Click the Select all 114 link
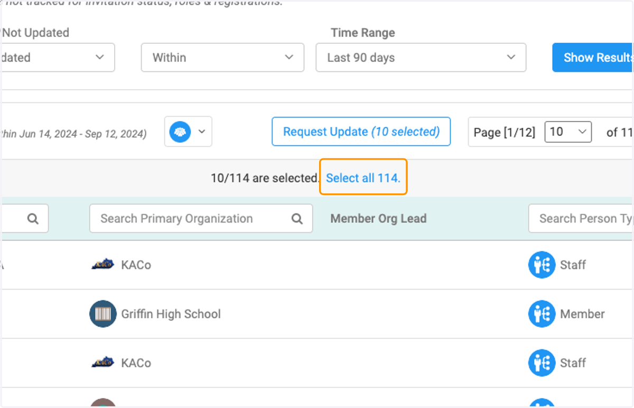 (363, 178)
